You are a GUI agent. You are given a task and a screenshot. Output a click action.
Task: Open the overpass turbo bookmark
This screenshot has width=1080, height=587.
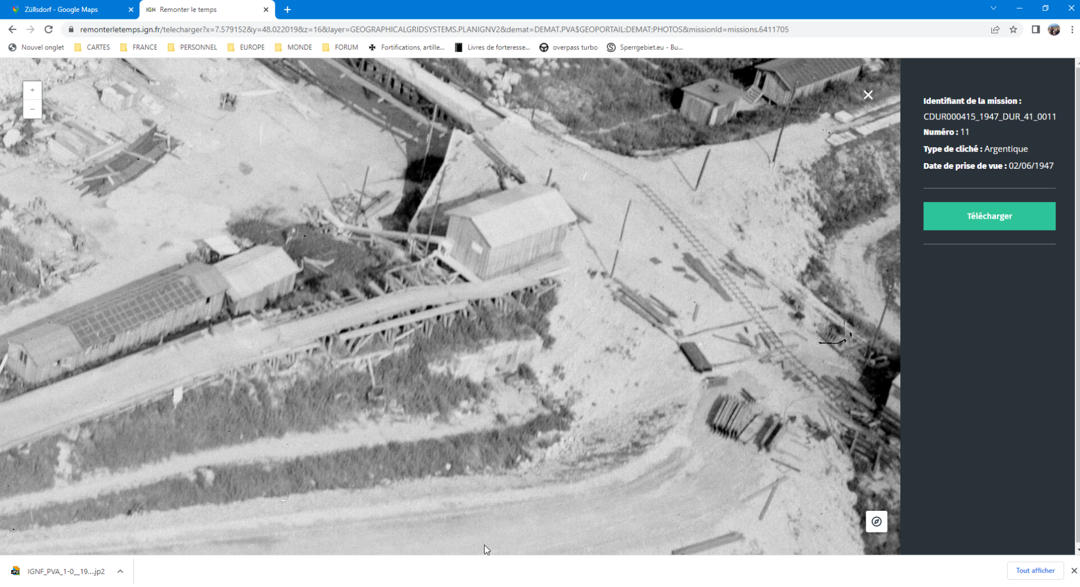pos(568,47)
